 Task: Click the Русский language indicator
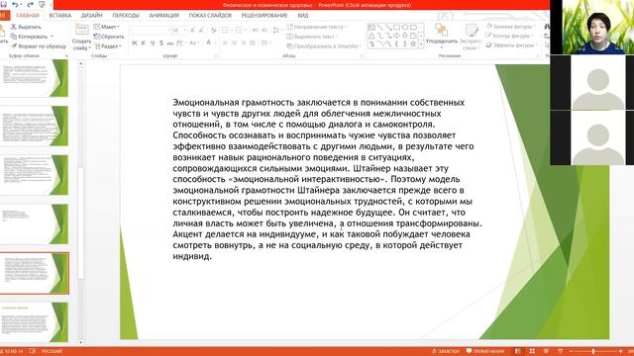tap(53, 351)
